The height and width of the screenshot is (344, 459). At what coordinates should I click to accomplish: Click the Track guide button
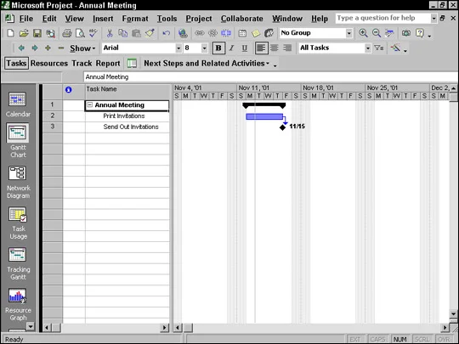coord(82,63)
